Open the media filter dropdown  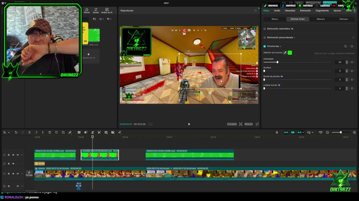109,19
